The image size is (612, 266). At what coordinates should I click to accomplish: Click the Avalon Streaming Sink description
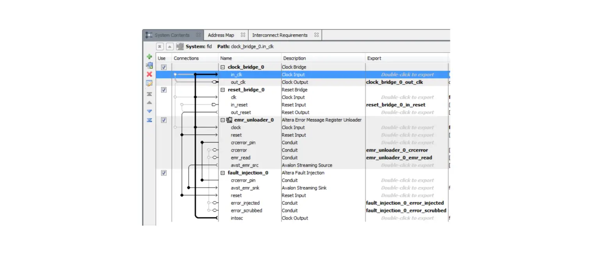coord(304,188)
